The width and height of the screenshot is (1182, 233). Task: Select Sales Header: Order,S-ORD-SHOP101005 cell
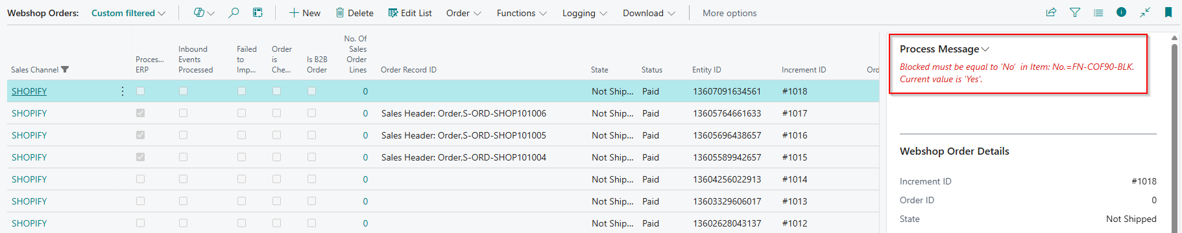(464, 135)
